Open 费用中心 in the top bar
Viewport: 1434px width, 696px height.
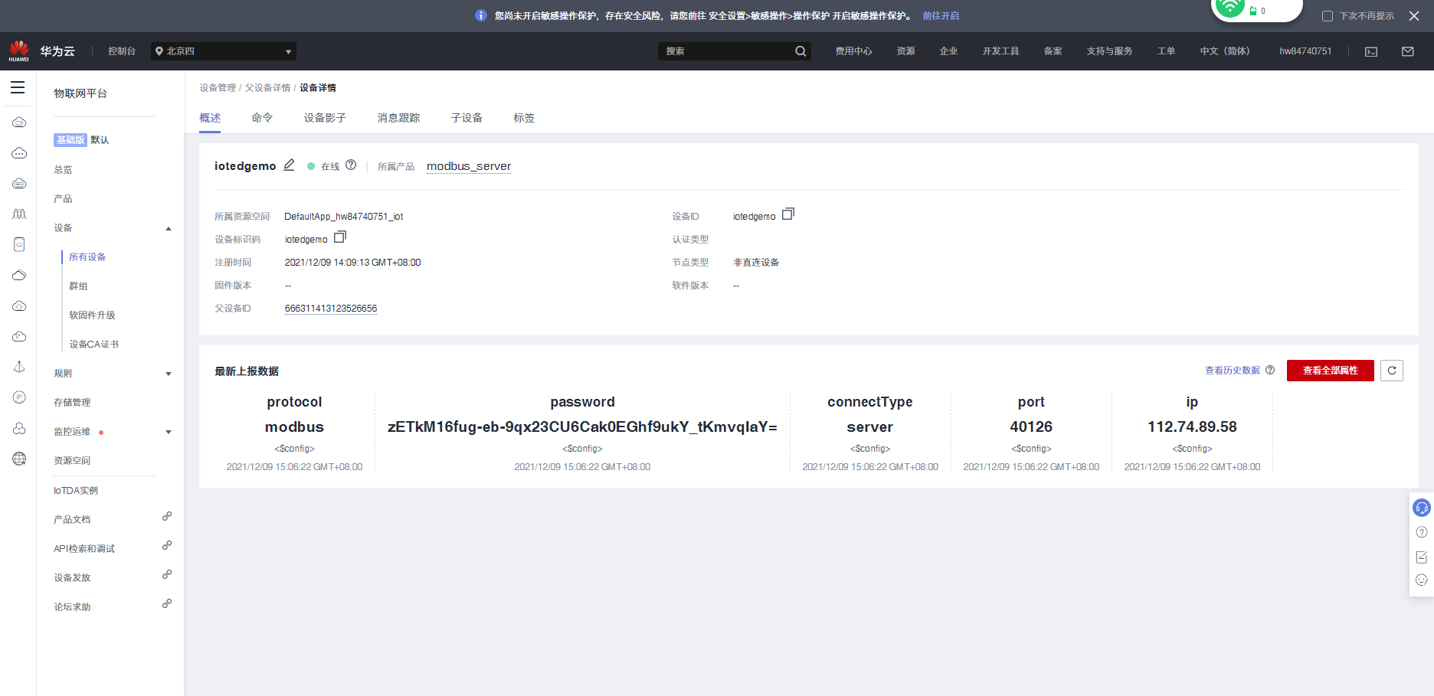(853, 51)
